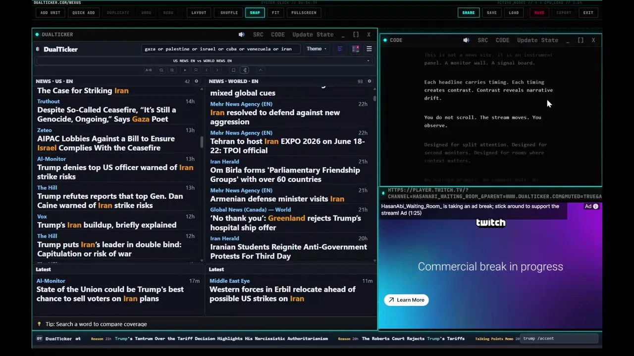The height and width of the screenshot is (356, 634).
Task: Maximize the DUALTICKER unit with brackets icon
Action: click(x=356, y=35)
